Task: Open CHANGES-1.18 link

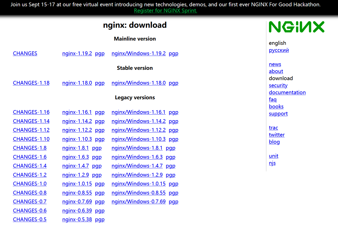Action: point(31,83)
